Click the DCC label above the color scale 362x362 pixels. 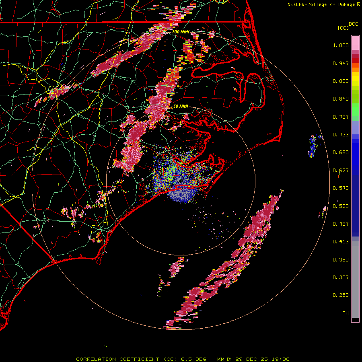[353, 24]
